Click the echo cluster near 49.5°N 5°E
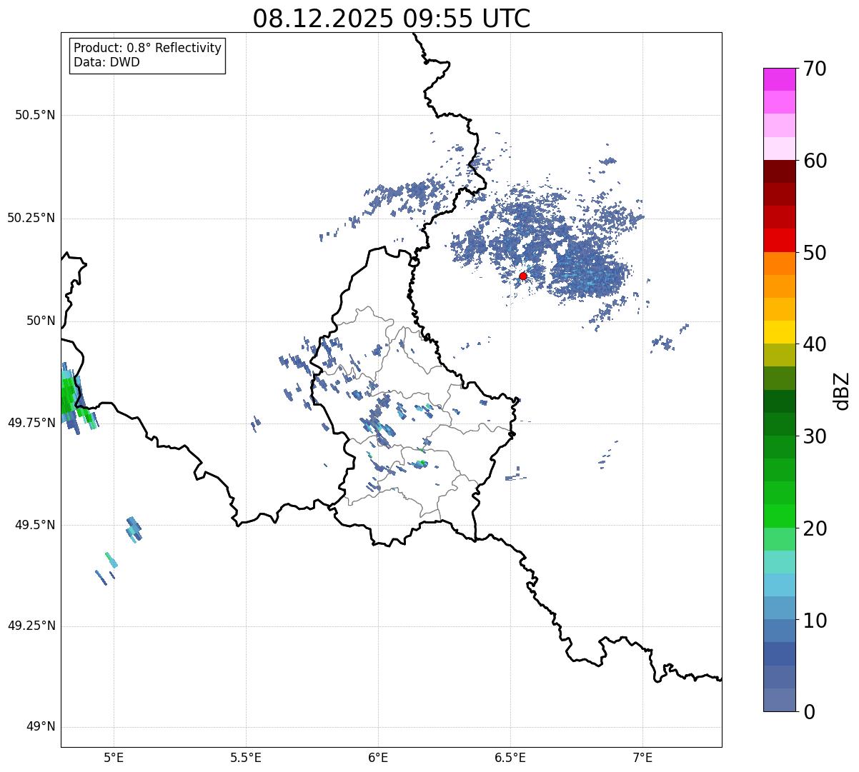This screenshot has width=859, height=772. click(x=134, y=529)
